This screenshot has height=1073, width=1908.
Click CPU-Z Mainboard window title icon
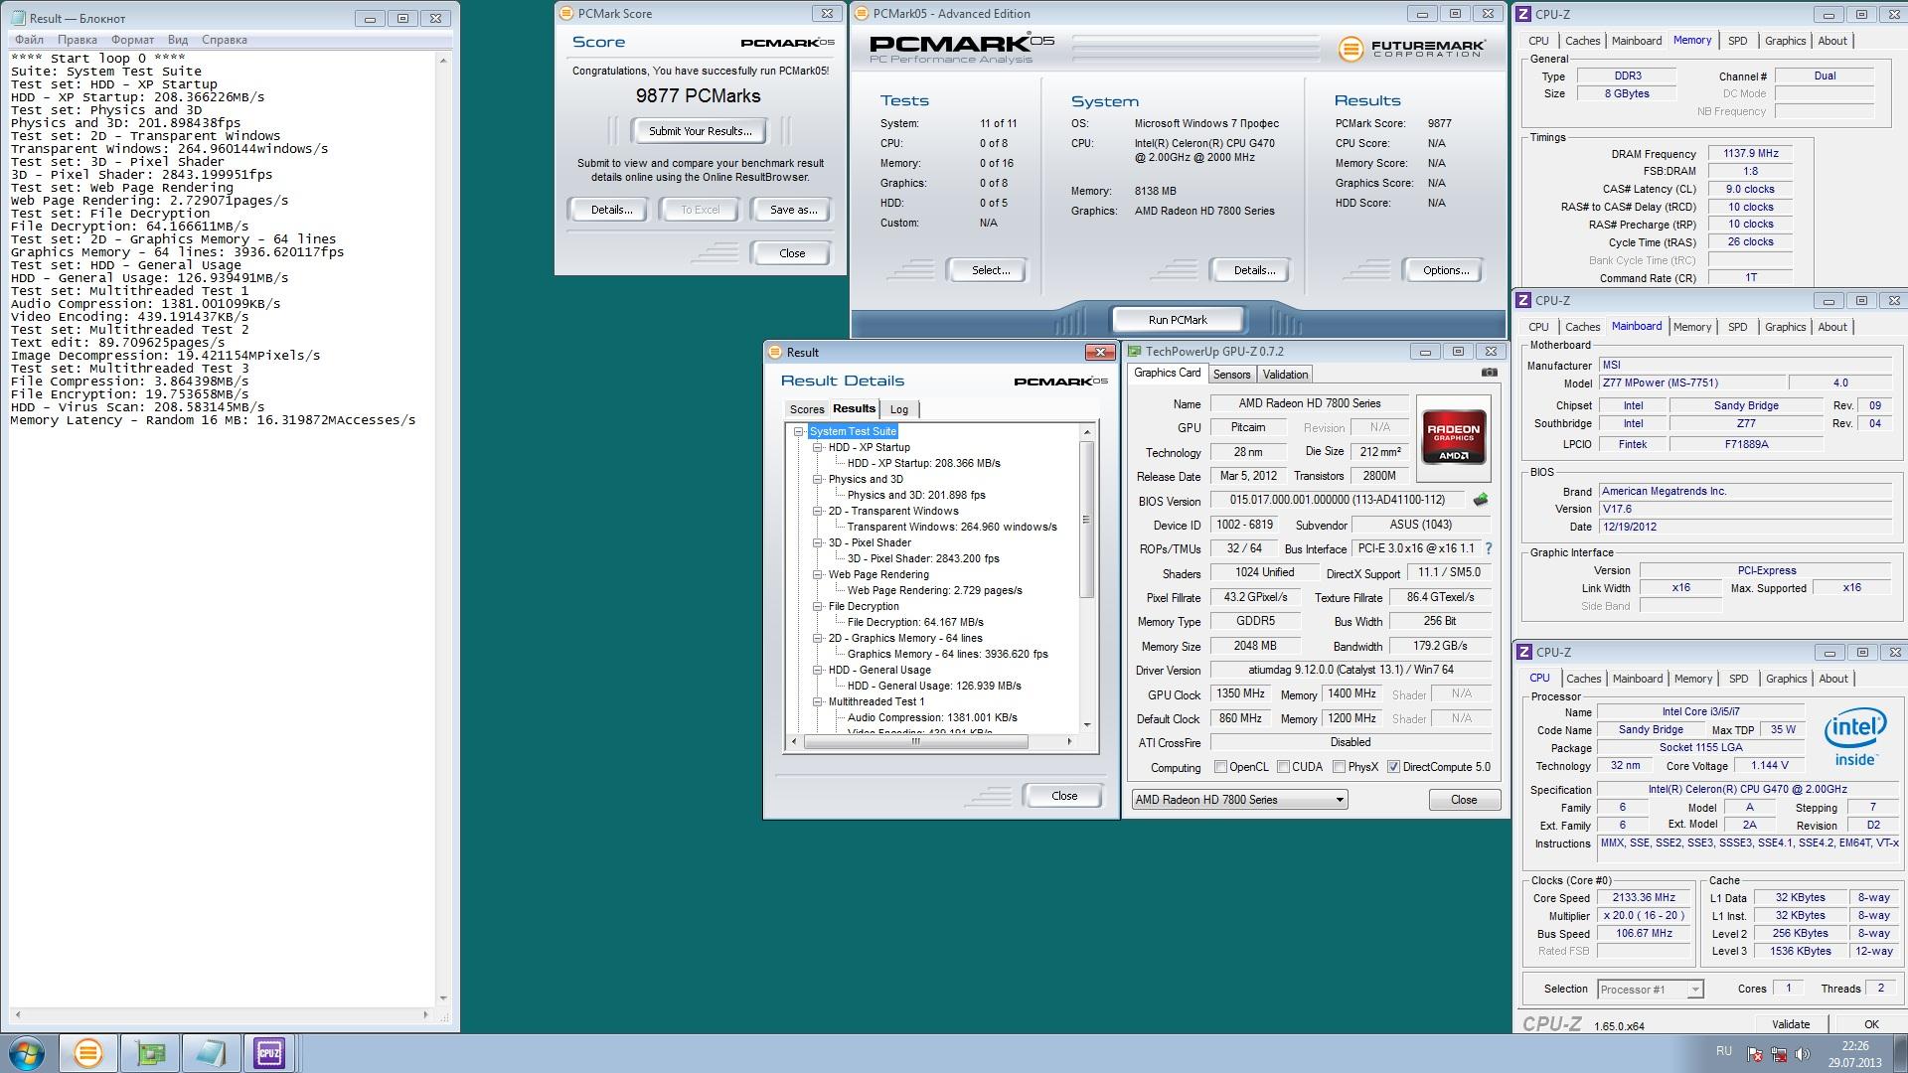(x=1523, y=300)
